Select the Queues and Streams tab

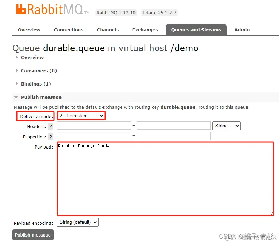(x=196, y=30)
